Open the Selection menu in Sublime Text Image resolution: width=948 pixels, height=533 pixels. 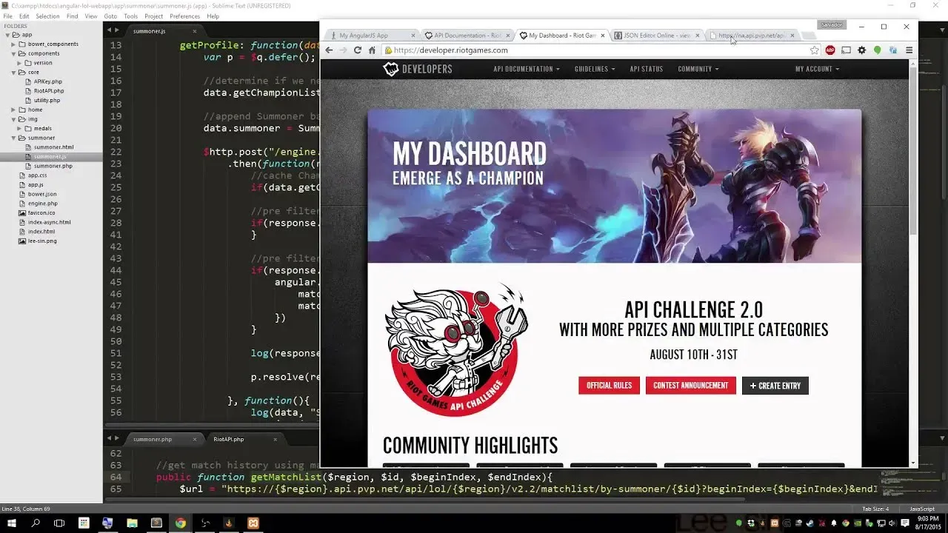click(48, 16)
